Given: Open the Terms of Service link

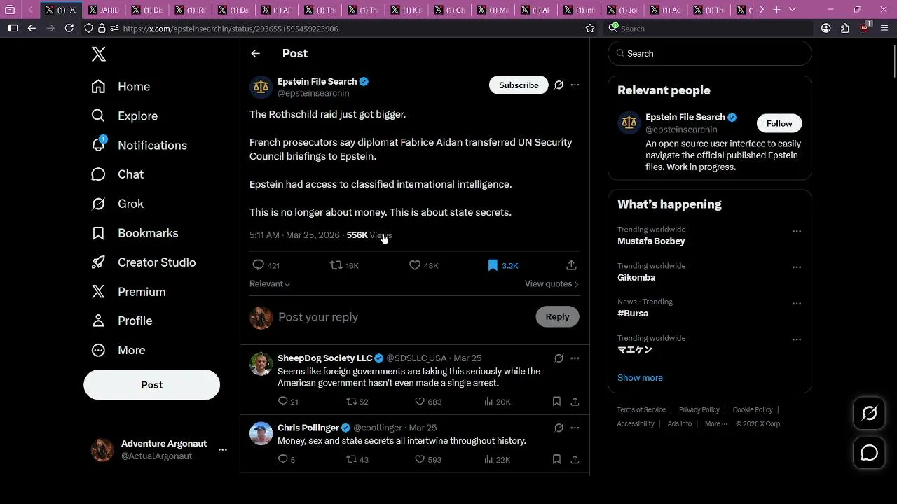Looking at the screenshot, I should tap(641, 410).
